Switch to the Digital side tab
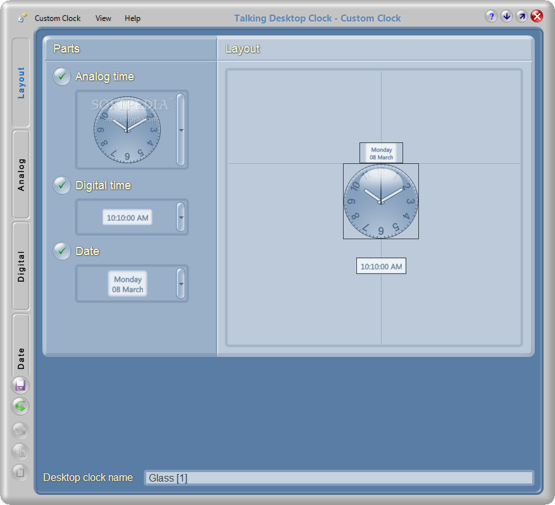 [21, 266]
